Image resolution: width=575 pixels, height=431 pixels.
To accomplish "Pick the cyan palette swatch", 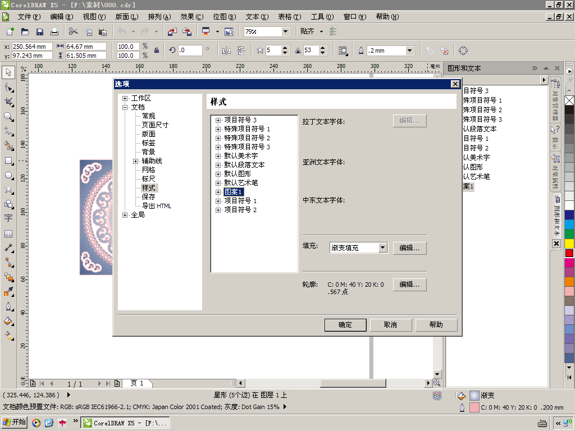I will pos(569,224).
